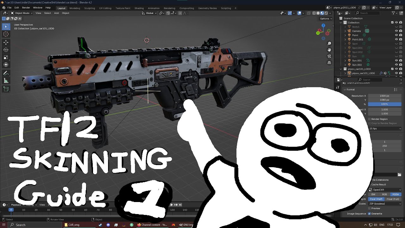Select the Select Box tool
The height and width of the screenshot is (228, 405).
[6, 27]
